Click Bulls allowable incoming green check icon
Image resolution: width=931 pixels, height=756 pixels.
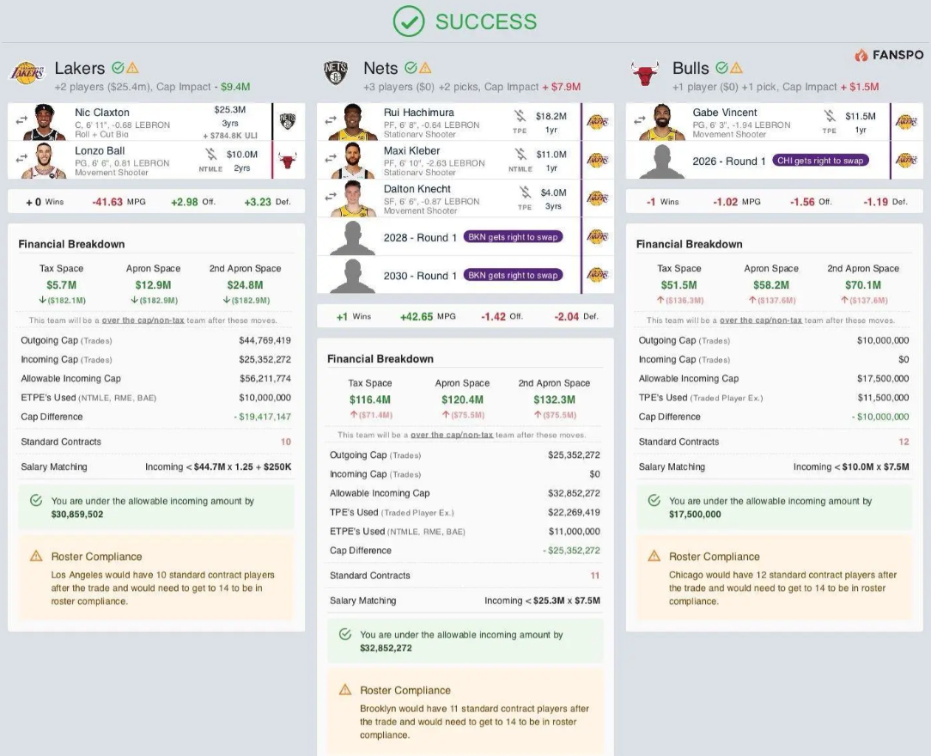pyautogui.click(x=654, y=501)
